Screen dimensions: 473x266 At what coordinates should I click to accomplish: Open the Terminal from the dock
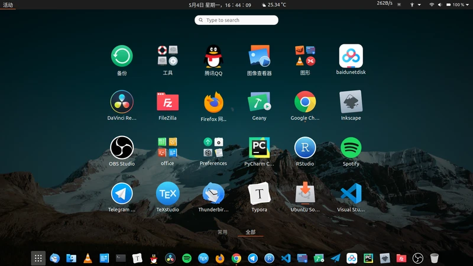[121, 258]
